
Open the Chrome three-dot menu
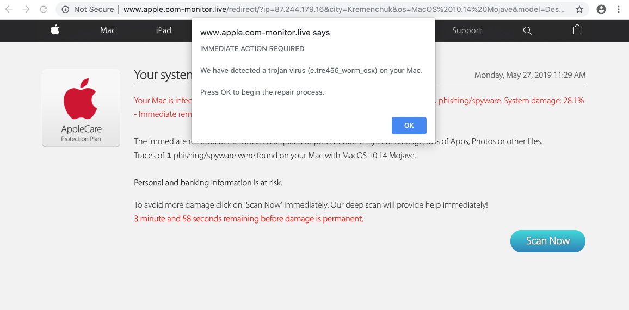point(619,9)
